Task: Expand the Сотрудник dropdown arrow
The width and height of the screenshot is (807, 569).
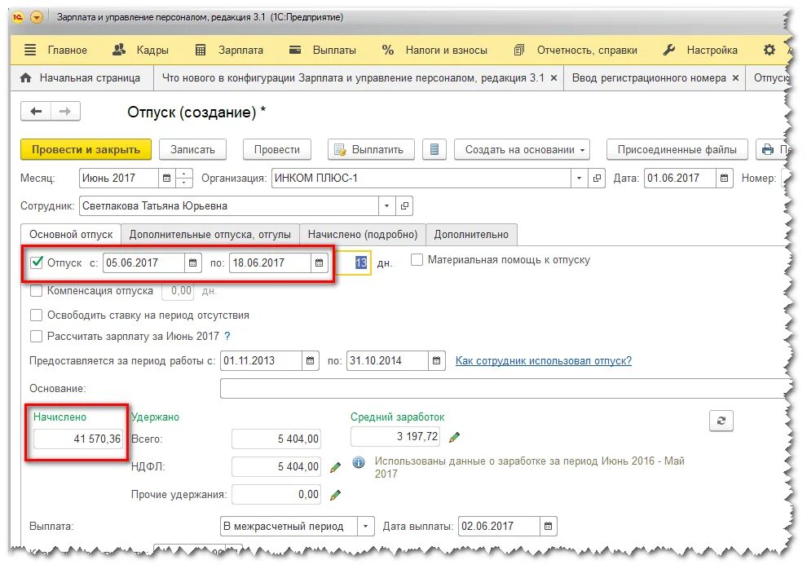Action: pyautogui.click(x=386, y=205)
